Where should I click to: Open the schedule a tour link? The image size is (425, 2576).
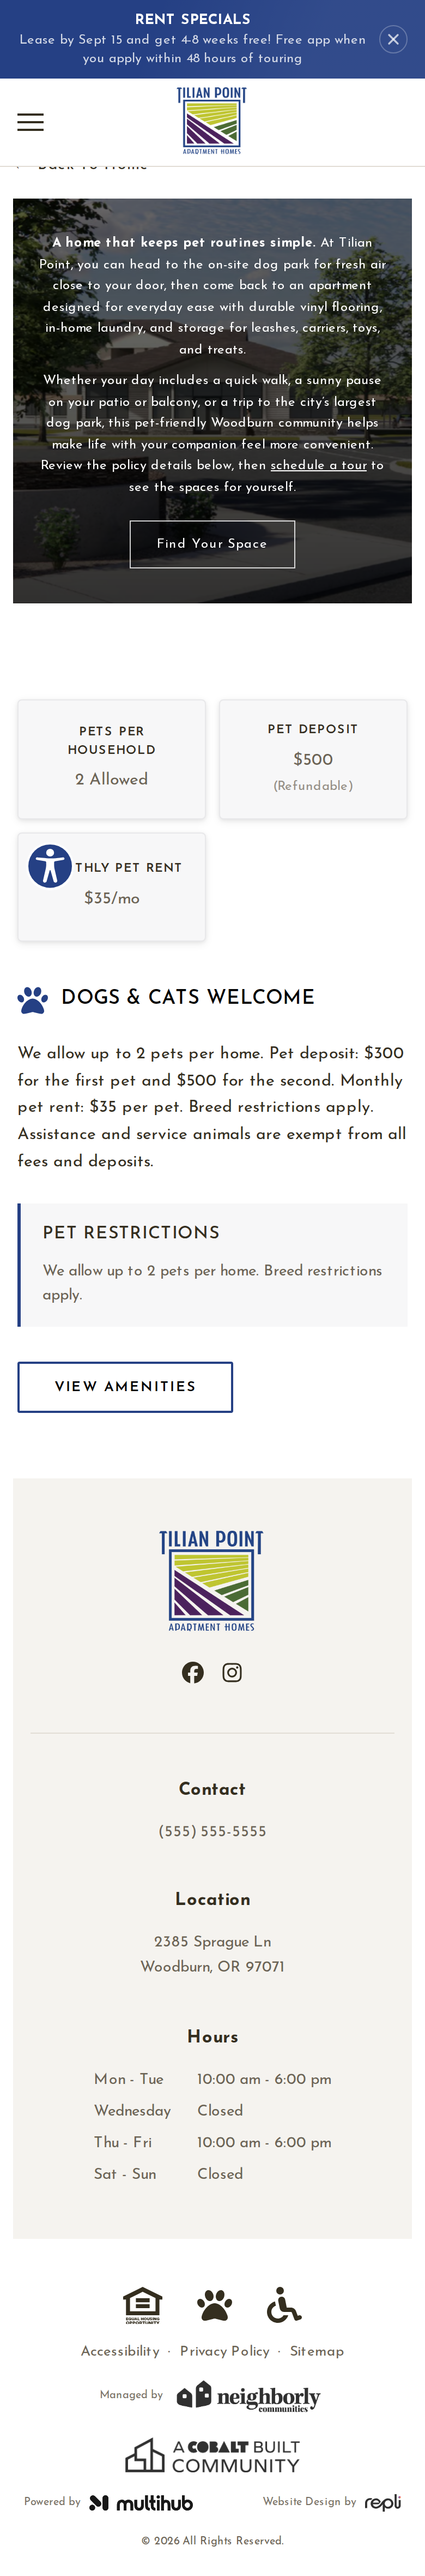pyautogui.click(x=318, y=465)
